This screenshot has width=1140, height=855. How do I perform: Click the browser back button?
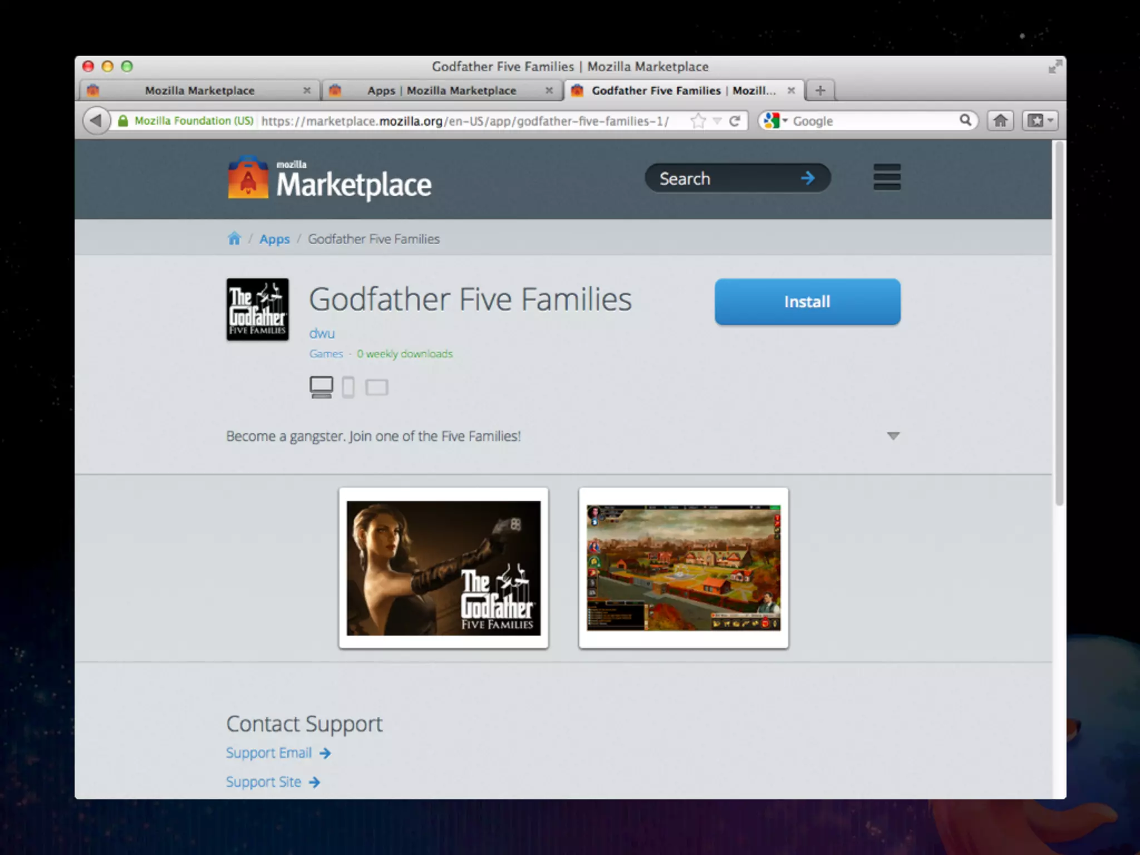(x=96, y=121)
